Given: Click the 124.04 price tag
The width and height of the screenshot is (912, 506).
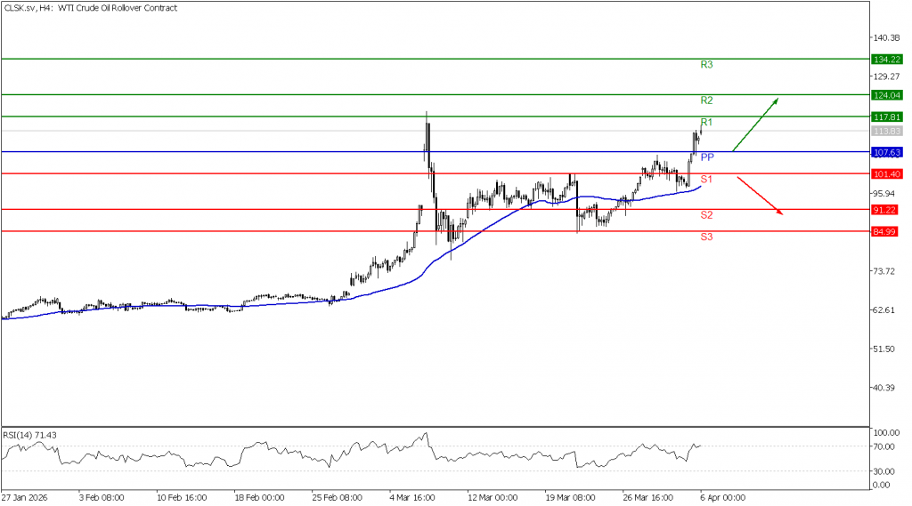Looking at the screenshot, I should click(x=886, y=95).
